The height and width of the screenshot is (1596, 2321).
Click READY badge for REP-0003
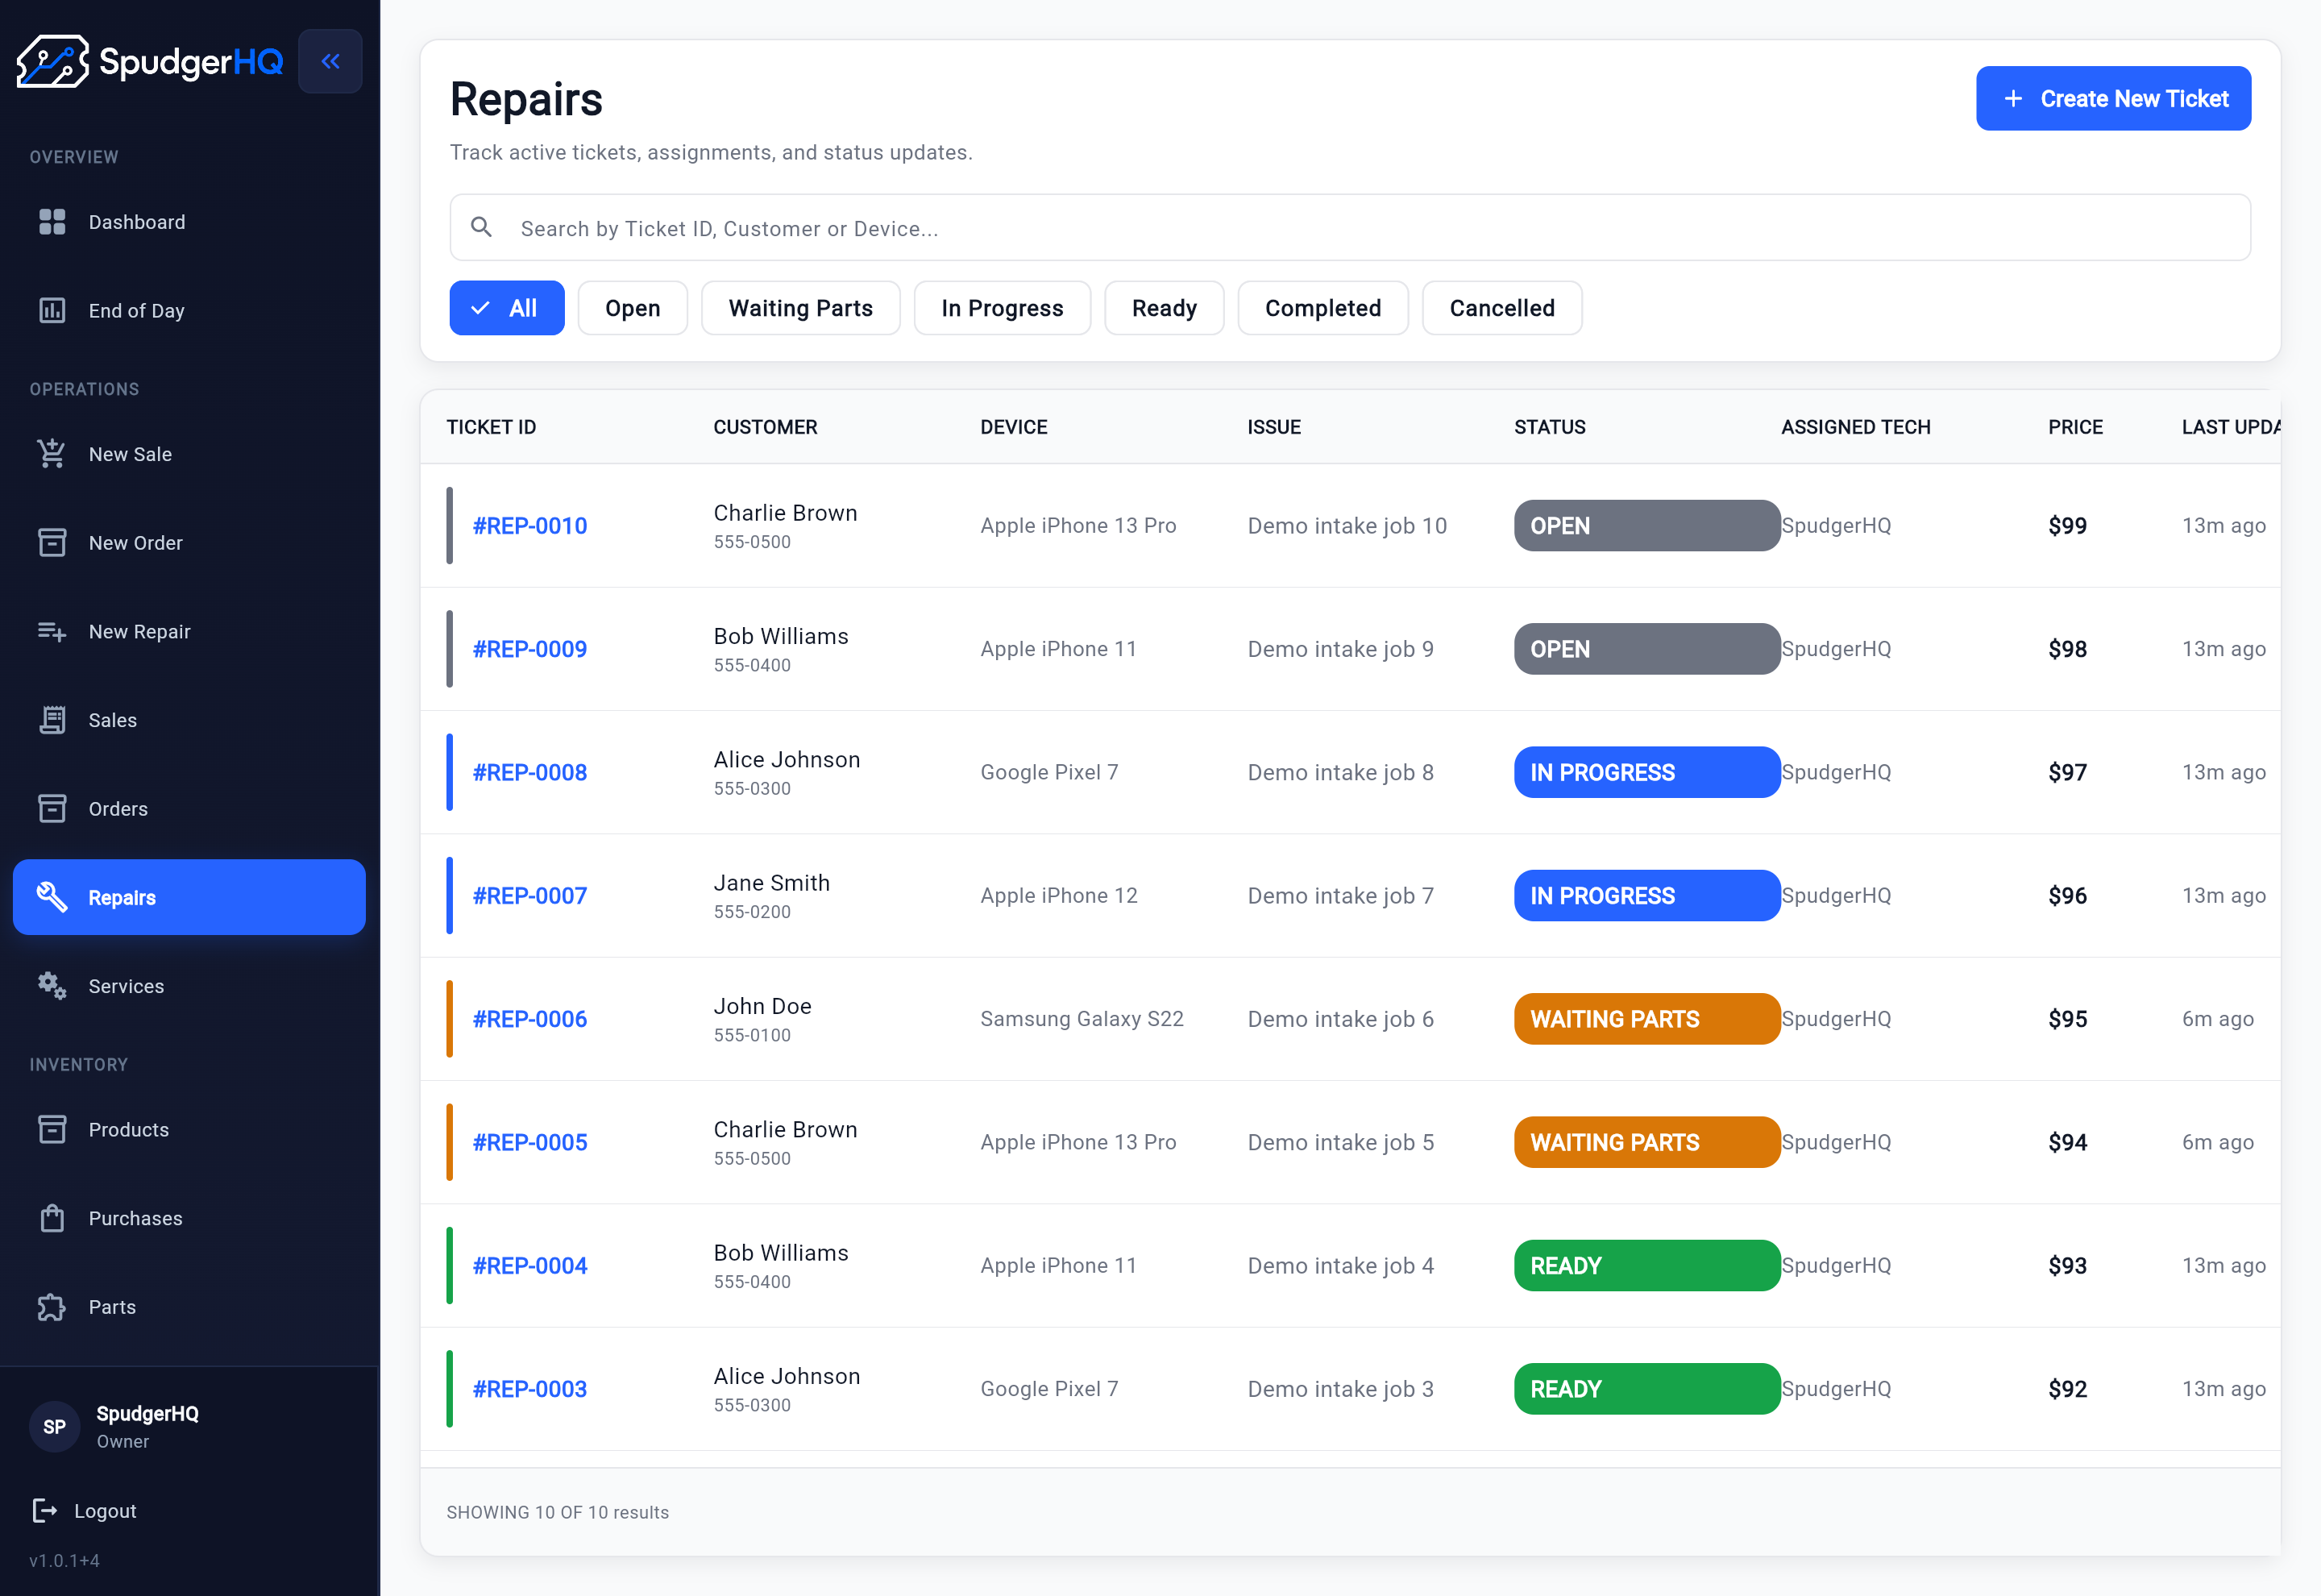pos(1647,1389)
